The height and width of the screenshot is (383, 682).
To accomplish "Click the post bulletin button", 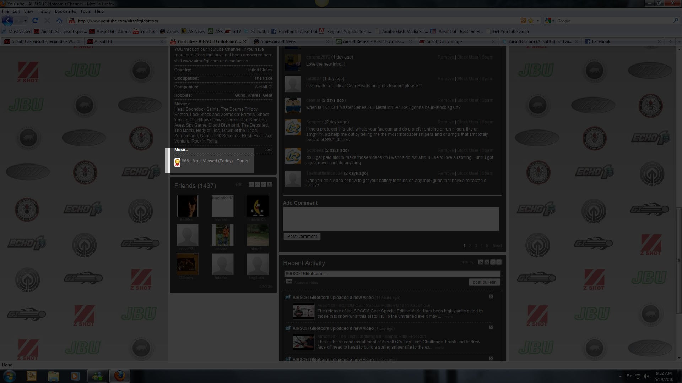I will click(485, 282).
